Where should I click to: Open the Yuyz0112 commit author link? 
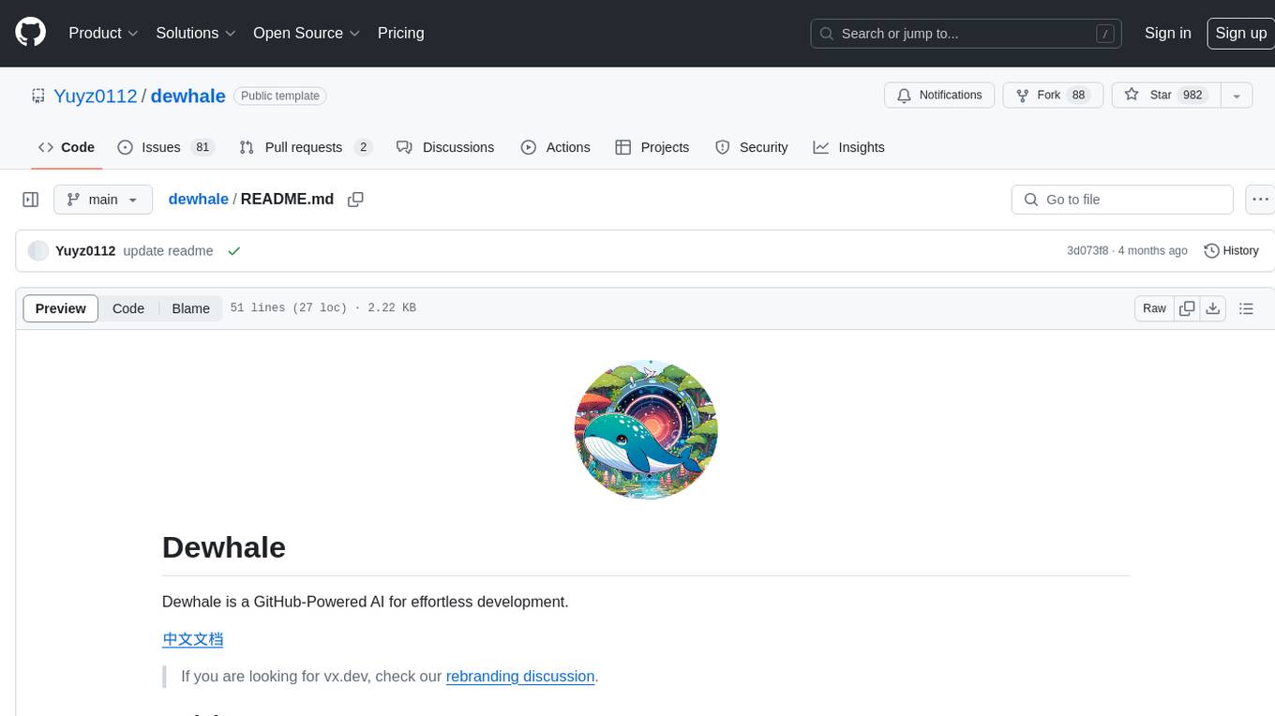click(85, 251)
